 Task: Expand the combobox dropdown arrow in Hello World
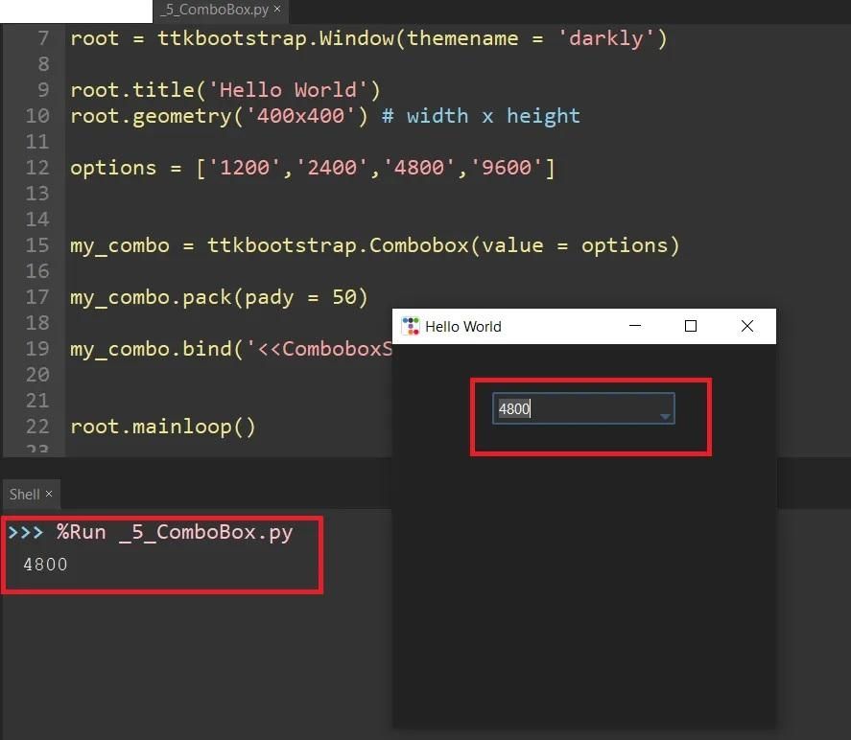tap(665, 416)
